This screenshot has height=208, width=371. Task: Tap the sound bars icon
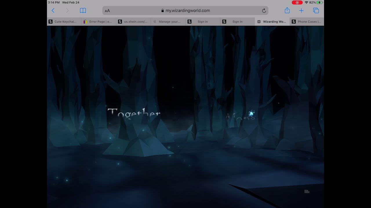click(x=307, y=192)
